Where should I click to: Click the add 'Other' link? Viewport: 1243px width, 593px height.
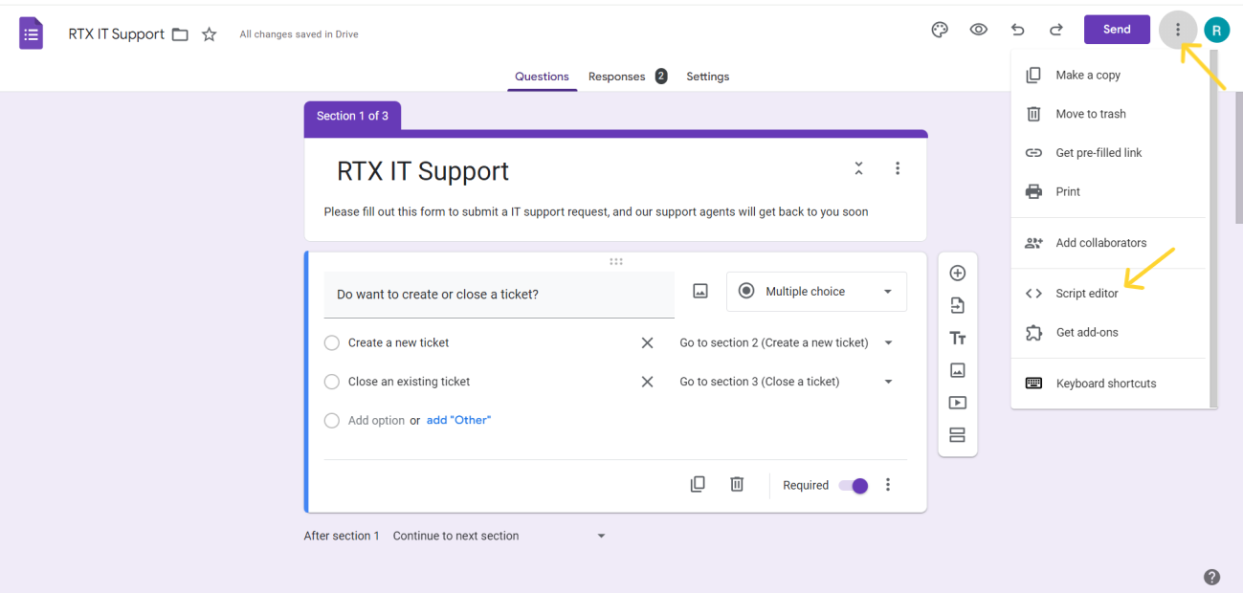(458, 420)
